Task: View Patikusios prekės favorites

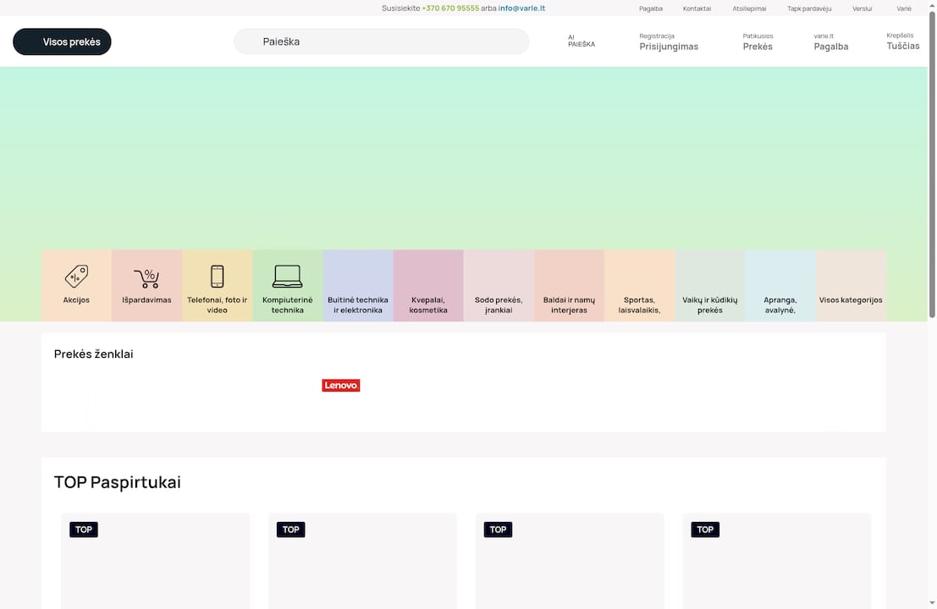Action: [x=758, y=41]
